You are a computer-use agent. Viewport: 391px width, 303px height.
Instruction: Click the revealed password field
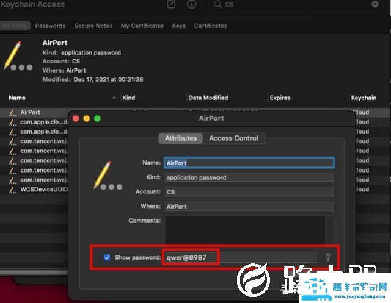pyautogui.click(x=241, y=257)
